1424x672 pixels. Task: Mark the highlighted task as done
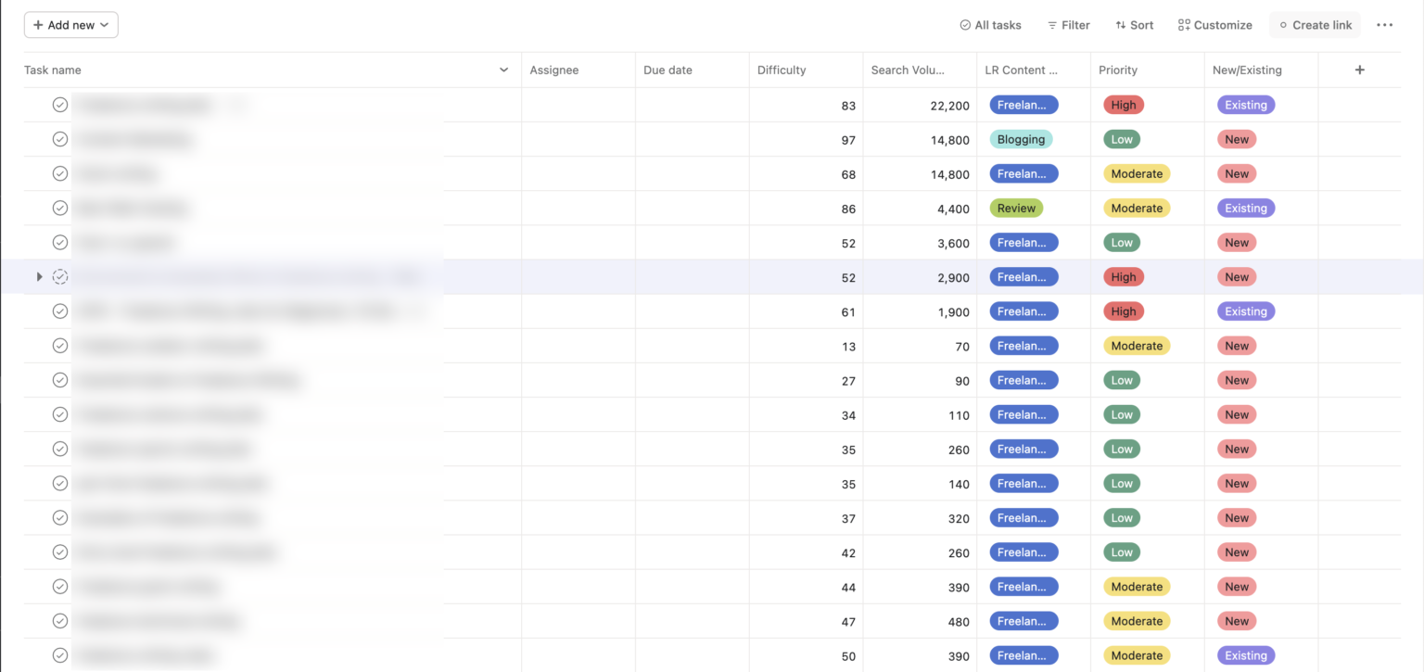click(59, 276)
